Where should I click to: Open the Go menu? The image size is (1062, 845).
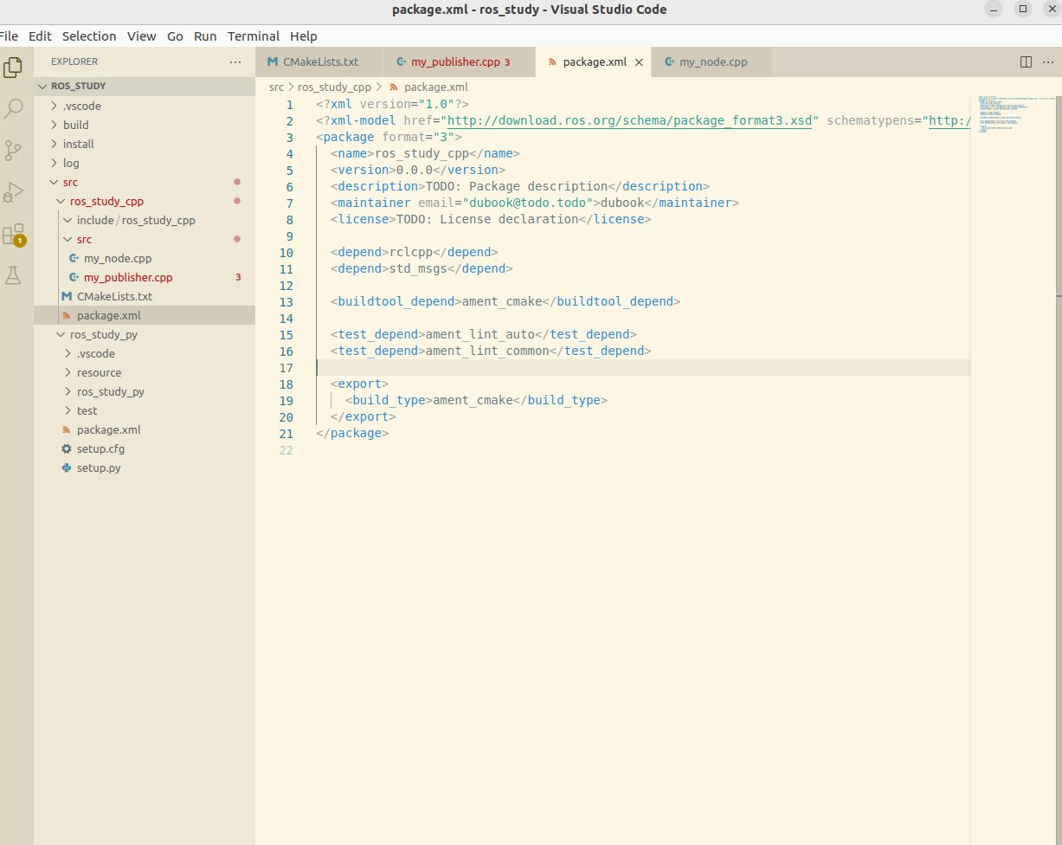[176, 36]
